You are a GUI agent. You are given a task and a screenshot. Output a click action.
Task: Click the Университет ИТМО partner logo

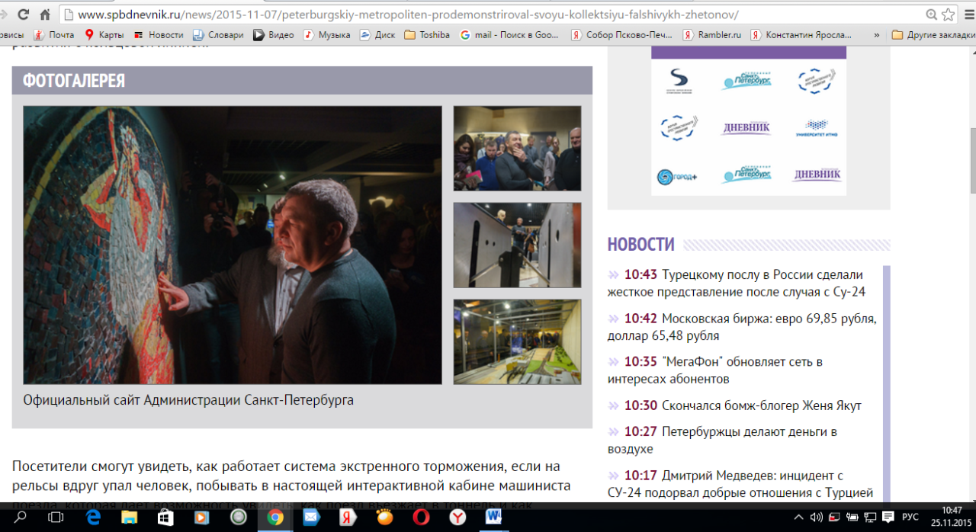[x=817, y=127]
